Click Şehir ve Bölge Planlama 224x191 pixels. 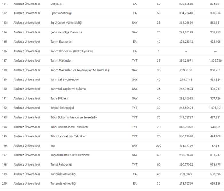(x=66, y=32)
